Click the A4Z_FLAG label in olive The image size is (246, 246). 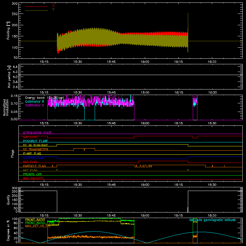coord(30,170)
